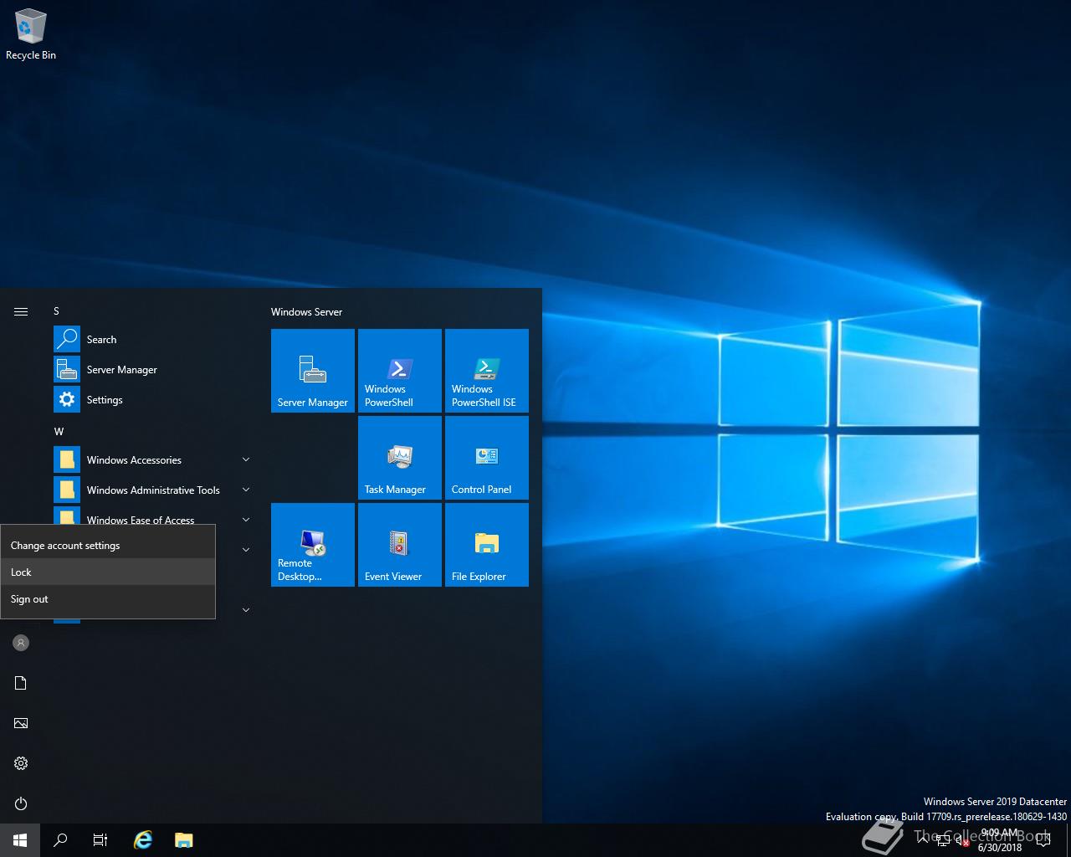Launch the Remote Desktop tile

(x=313, y=545)
